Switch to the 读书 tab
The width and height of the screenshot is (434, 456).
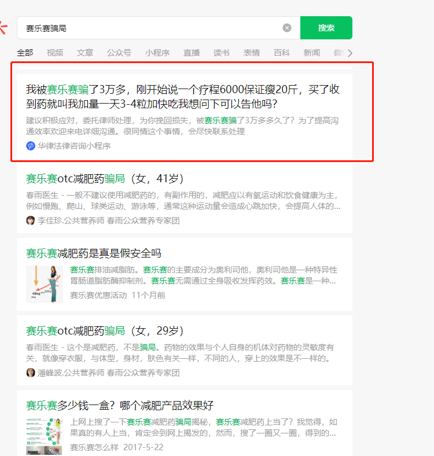click(x=222, y=53)
